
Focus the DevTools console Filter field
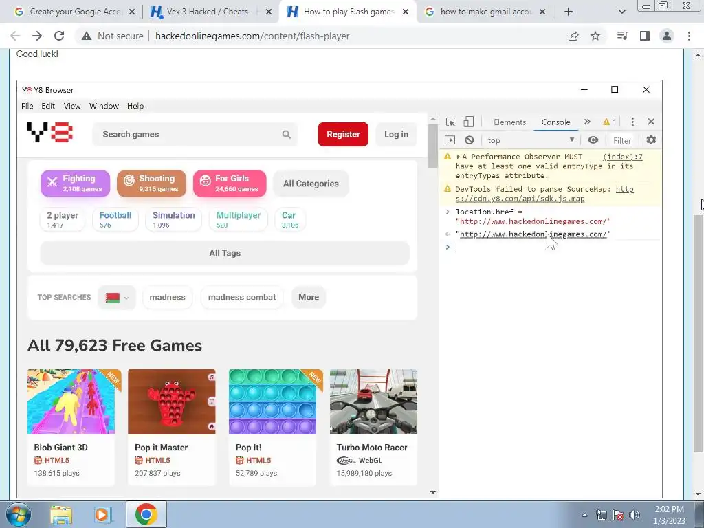tap(623, 140)
